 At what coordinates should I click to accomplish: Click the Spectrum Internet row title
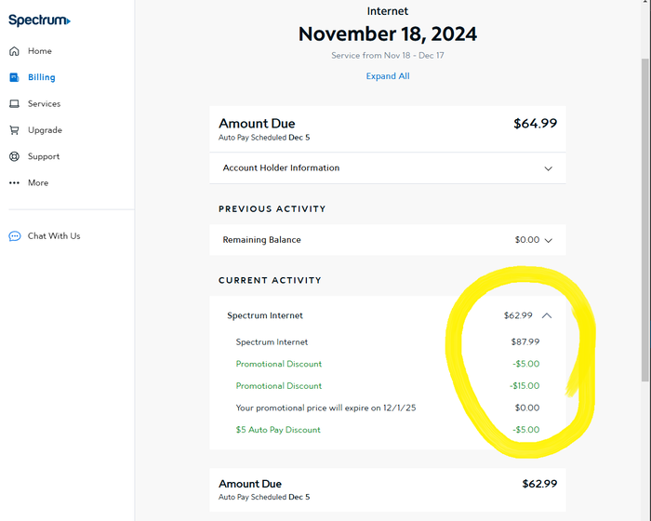click(x=265, y=315)
